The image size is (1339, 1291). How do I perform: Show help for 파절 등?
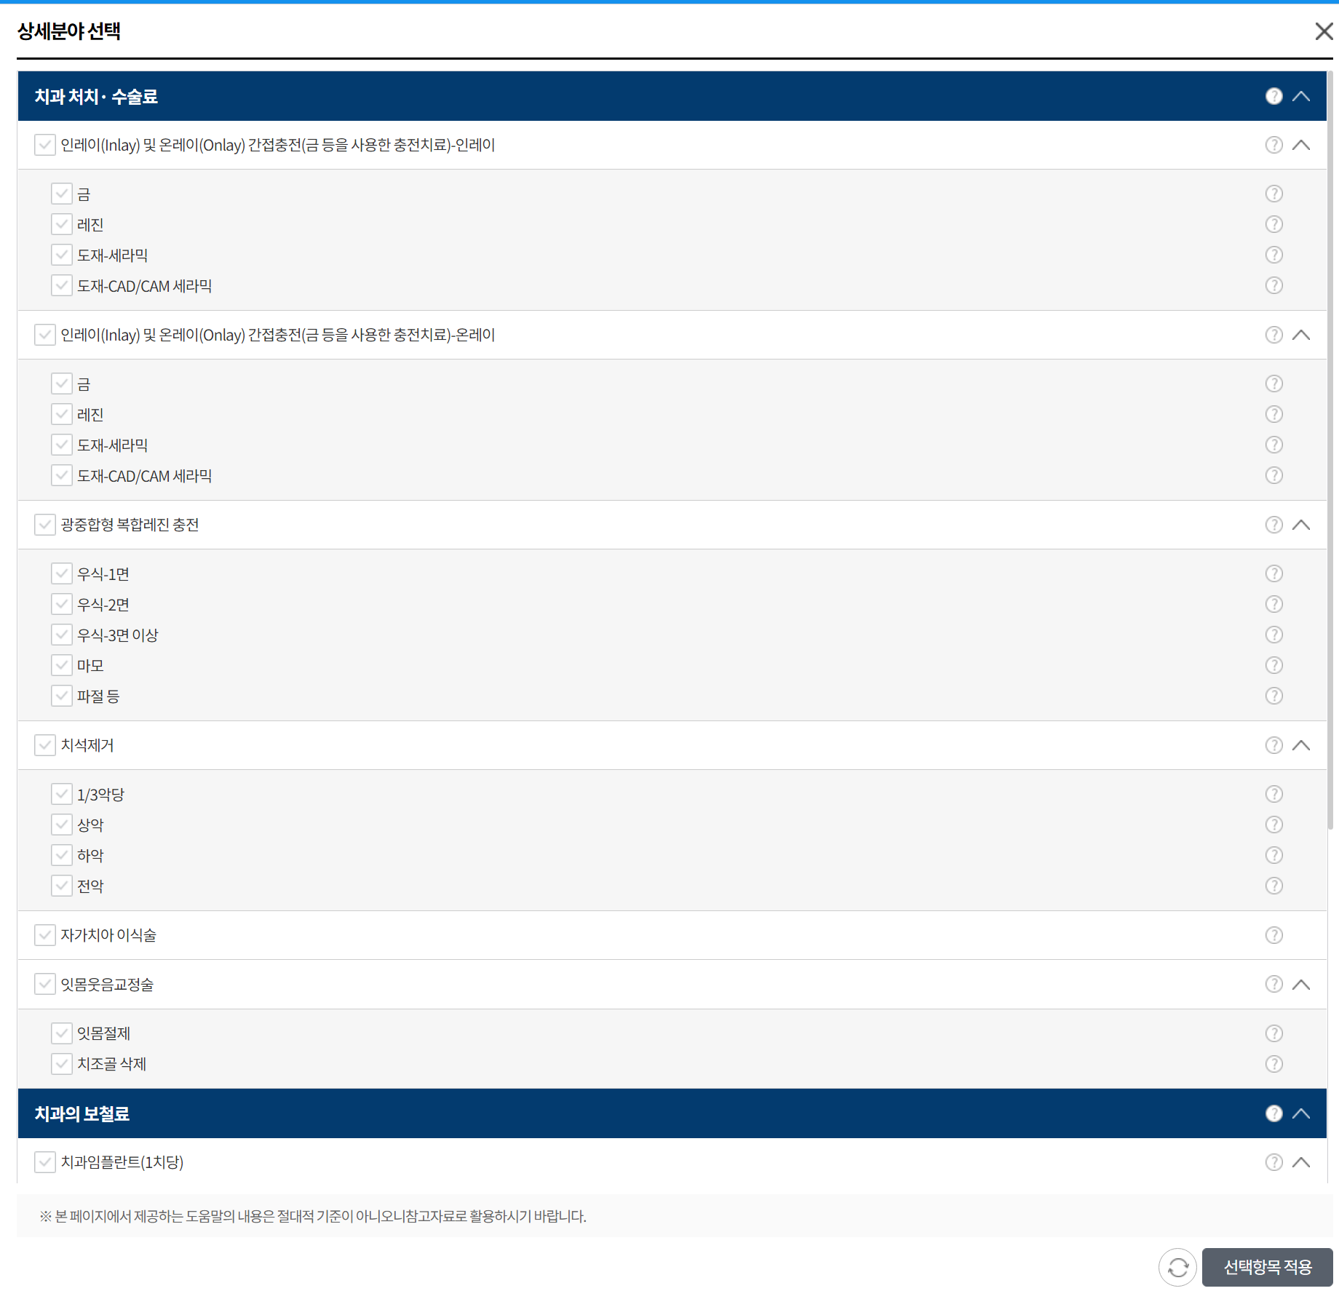tap(1274, 696)
